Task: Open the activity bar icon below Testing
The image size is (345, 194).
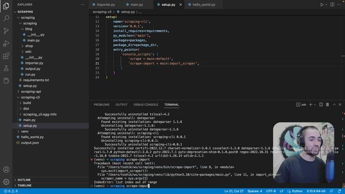Action: pyautogui.click(x=6, y=80)
